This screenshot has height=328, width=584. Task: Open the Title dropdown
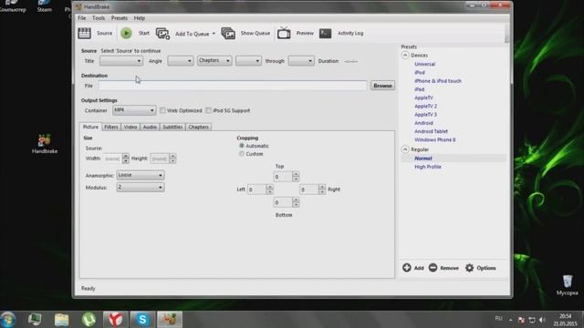click(121, 61)
